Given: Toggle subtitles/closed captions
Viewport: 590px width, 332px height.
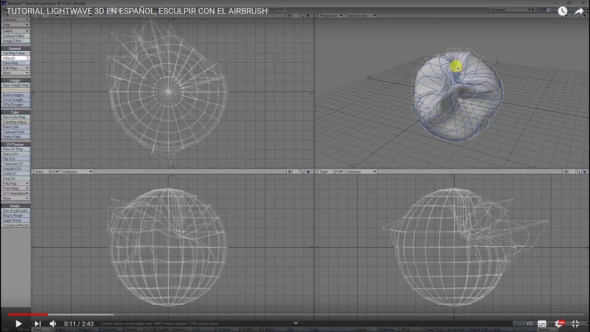Looking at the screenshot, I should click(542, 324).
